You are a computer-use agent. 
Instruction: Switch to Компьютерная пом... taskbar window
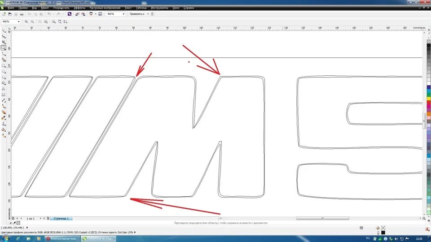(62, 239)
